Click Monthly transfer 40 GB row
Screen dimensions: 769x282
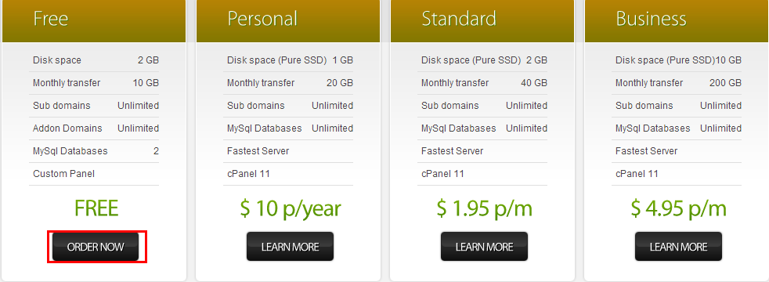(x=482, y=83)
